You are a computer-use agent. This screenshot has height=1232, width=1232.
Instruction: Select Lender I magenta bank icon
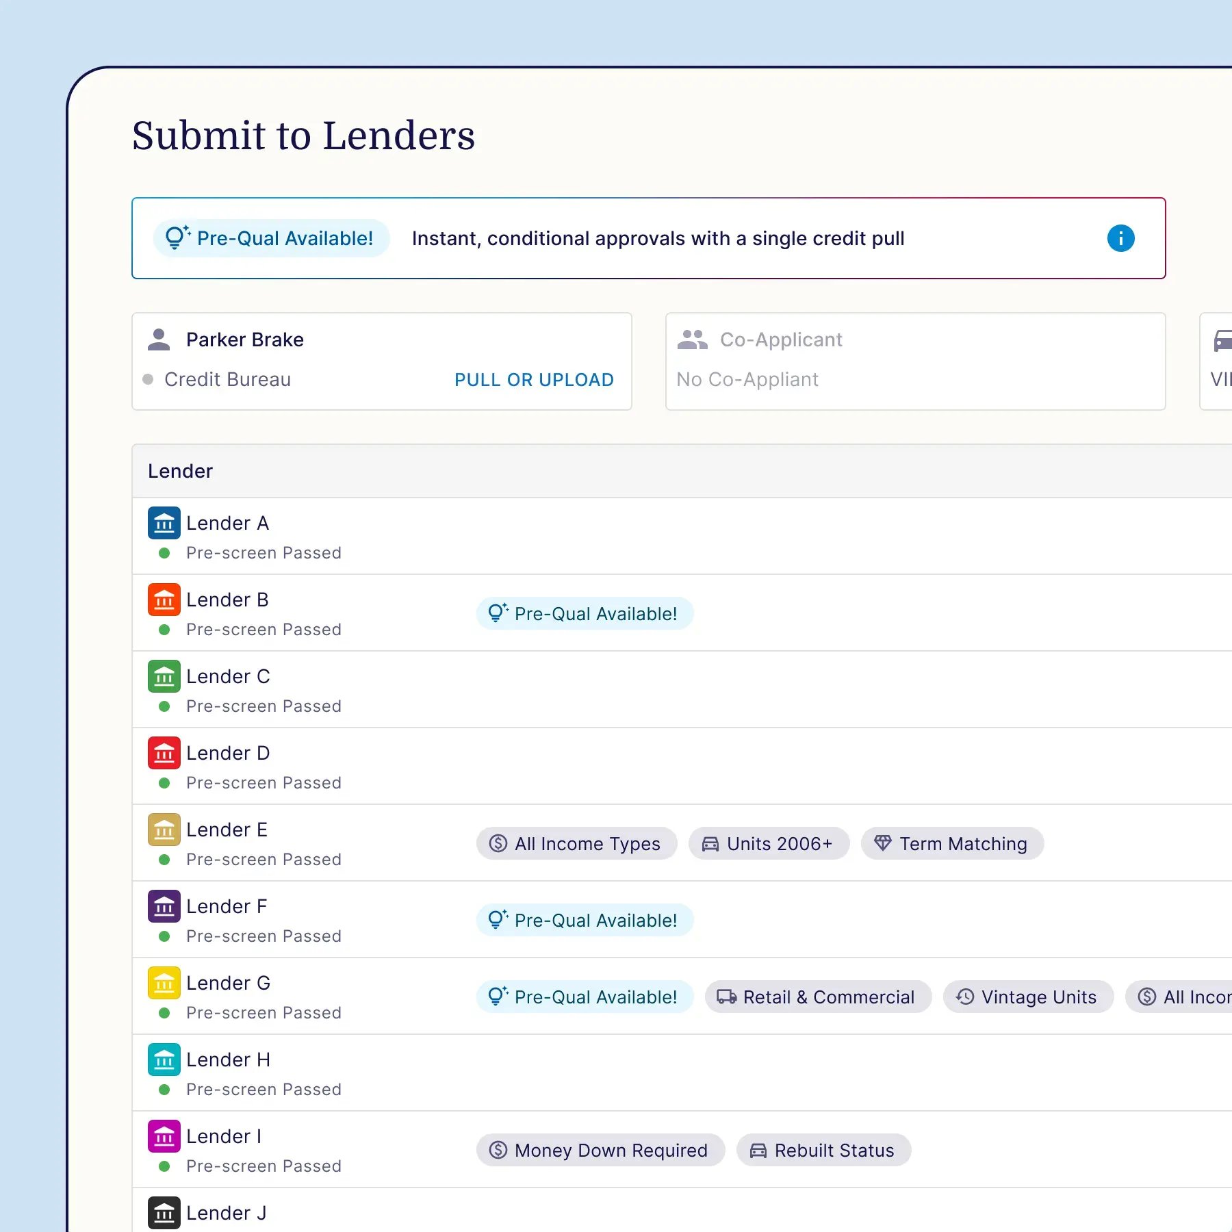(x=164, y=1136)
